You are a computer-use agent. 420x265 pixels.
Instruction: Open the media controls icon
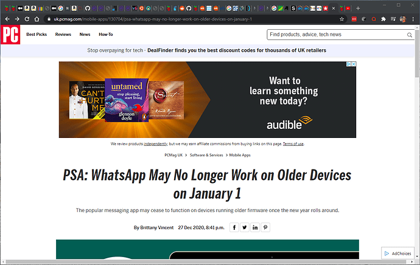click(393, 19)
